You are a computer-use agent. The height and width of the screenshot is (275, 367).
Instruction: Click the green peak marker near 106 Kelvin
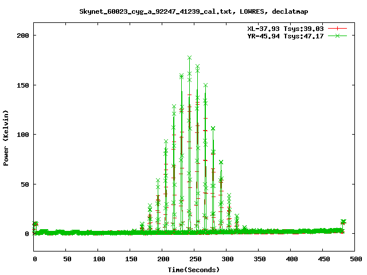(213, 128)
